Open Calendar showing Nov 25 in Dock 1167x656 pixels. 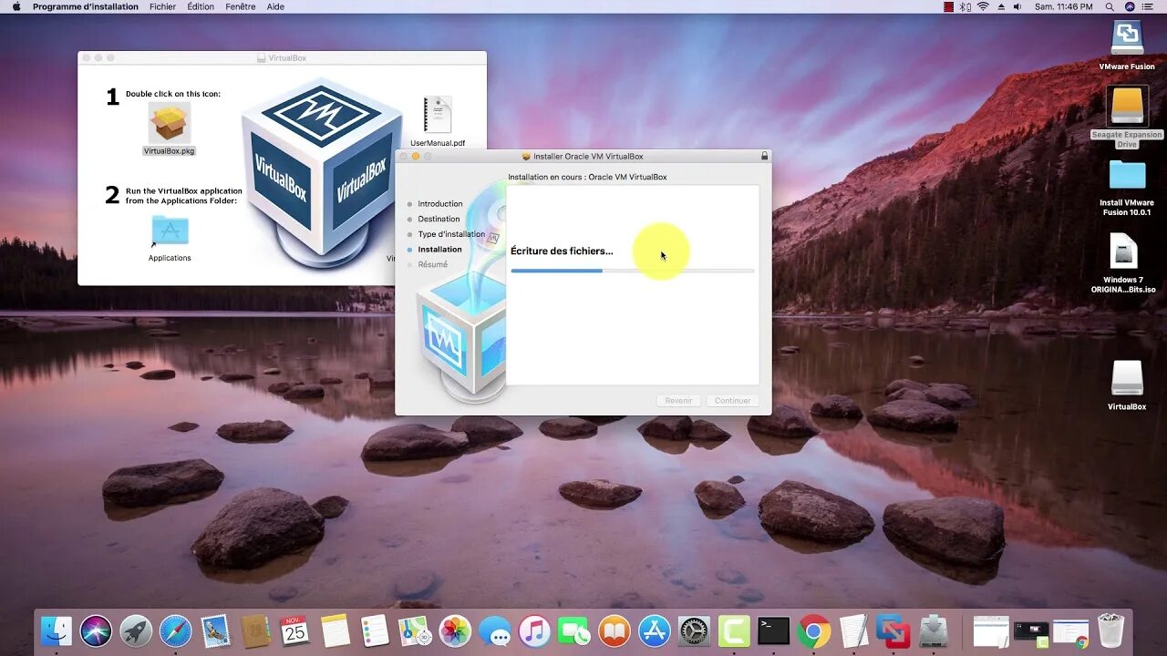click(294, 630)
